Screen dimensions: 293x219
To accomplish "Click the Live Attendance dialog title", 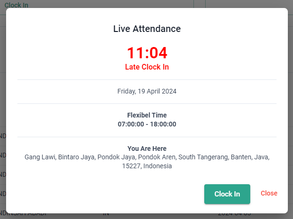I will click(x=147, y=29).
